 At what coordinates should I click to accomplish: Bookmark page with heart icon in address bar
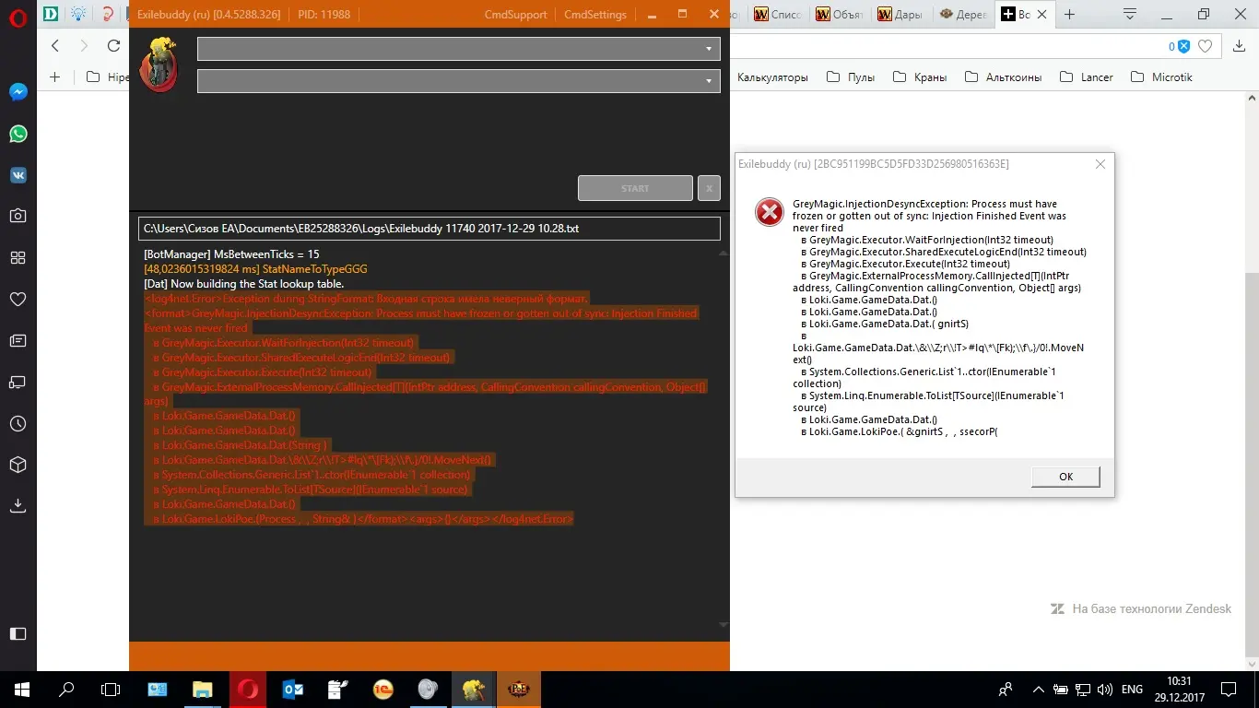(x=1205, y=46)
